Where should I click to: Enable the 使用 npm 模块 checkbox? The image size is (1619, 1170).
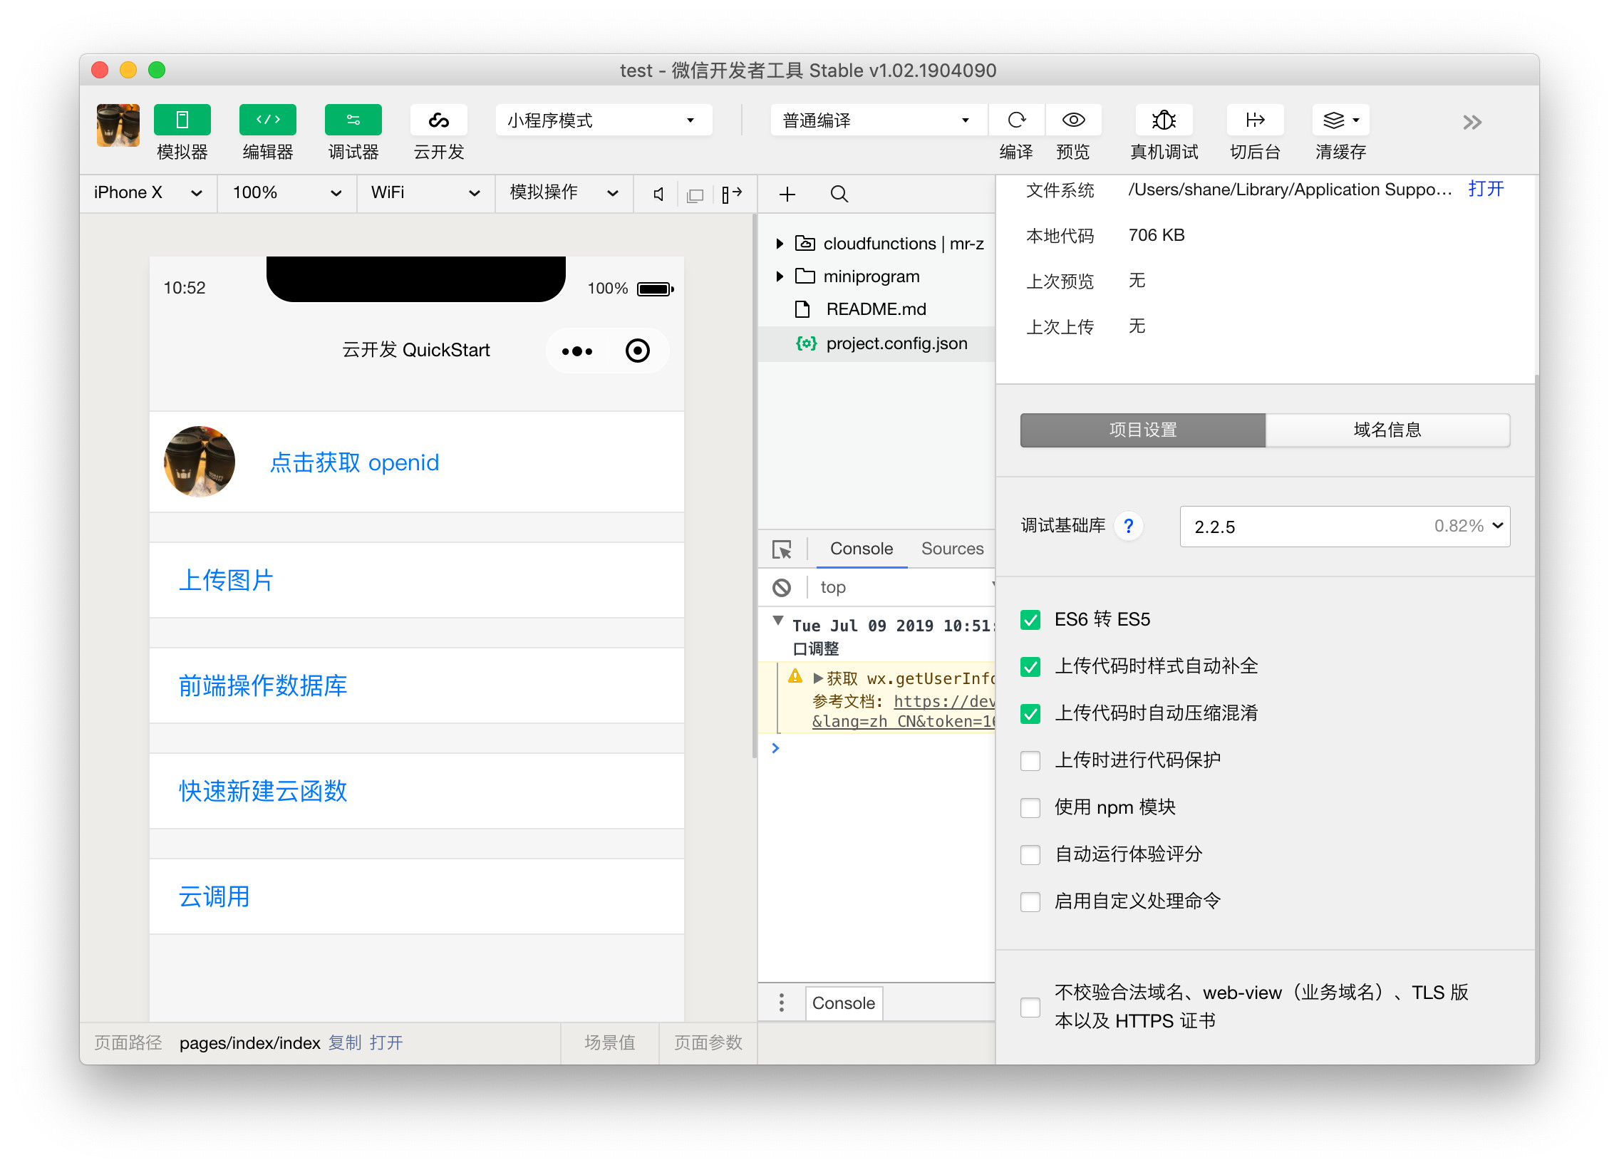(1030, 808)
